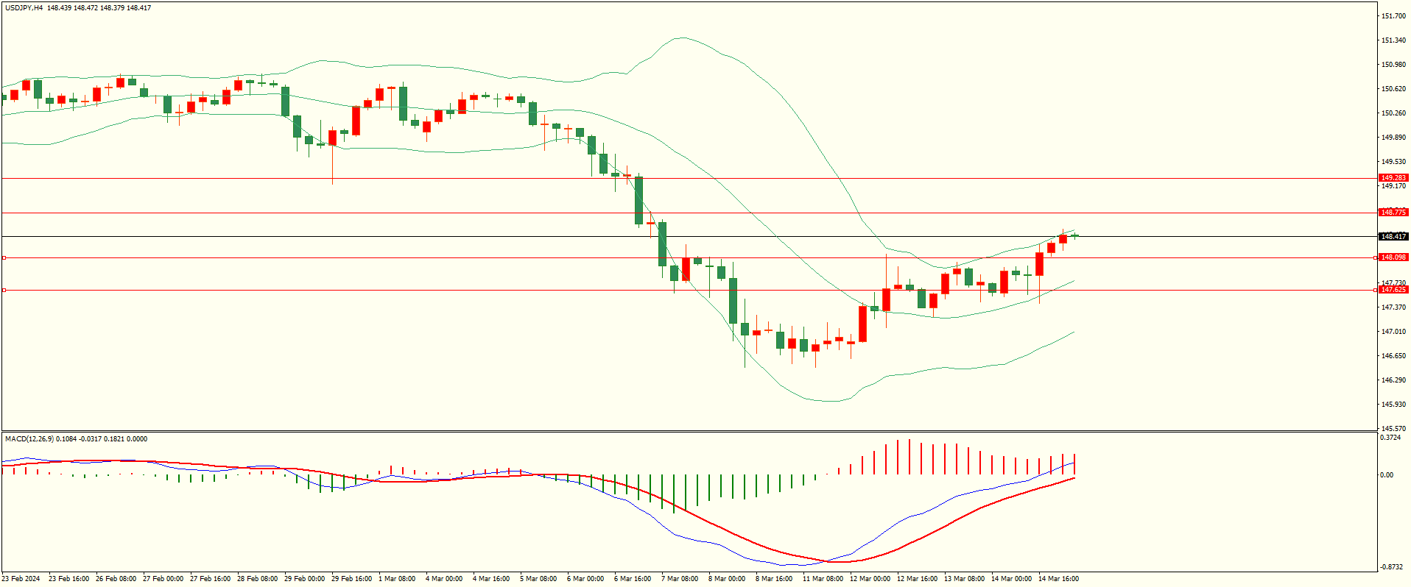Click left anchor of 148.098 horizontal line

[4, 258]
